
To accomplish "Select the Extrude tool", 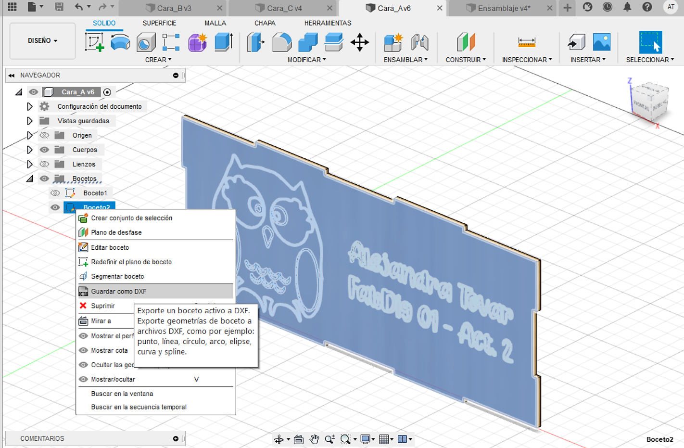I will pos(223,42).
